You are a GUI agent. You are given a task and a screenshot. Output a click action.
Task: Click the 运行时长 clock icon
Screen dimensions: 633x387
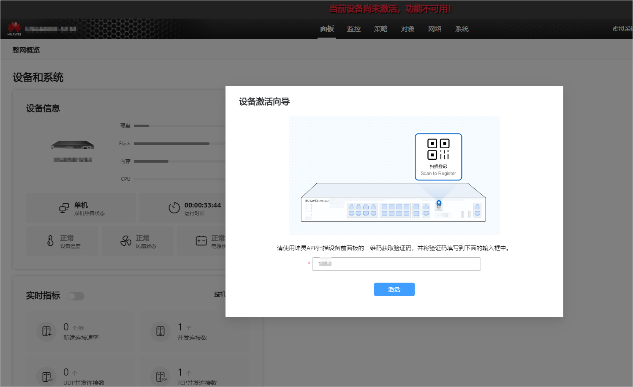point(174,208)
